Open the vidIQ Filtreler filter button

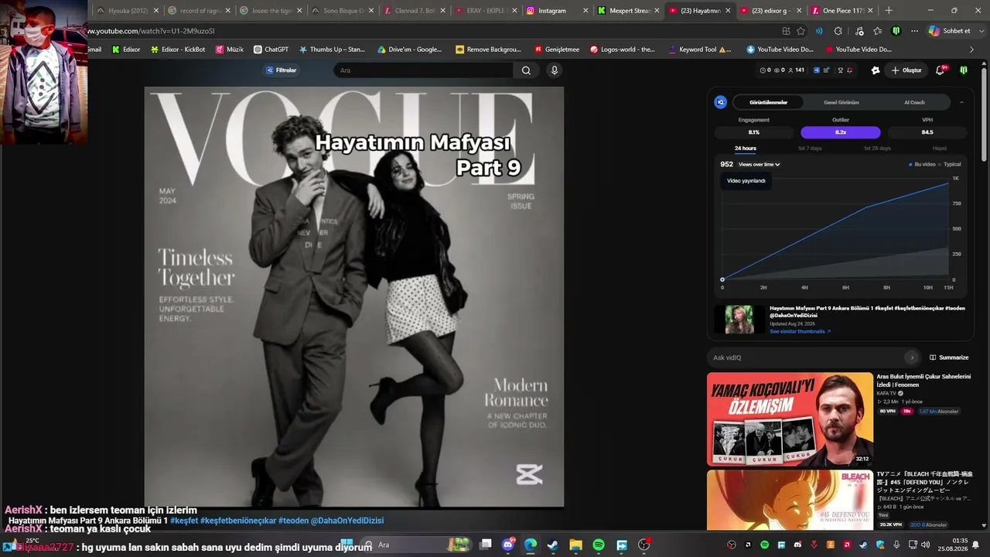(x=282, y=70)
